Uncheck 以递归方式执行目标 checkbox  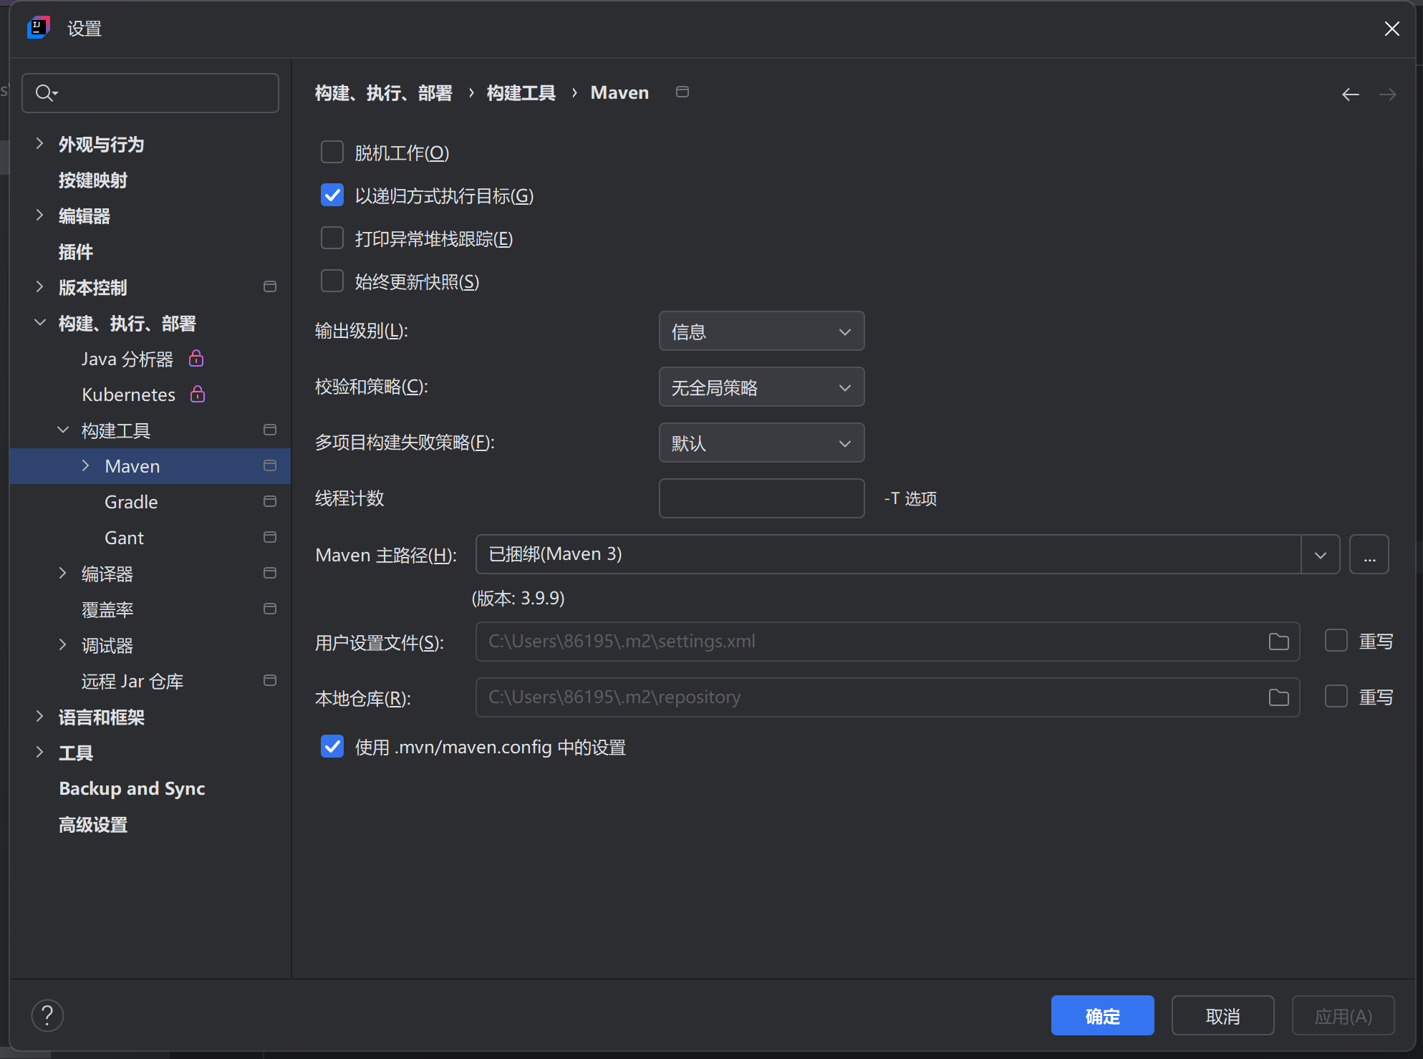pyautogui.click(x=332, y=195)
